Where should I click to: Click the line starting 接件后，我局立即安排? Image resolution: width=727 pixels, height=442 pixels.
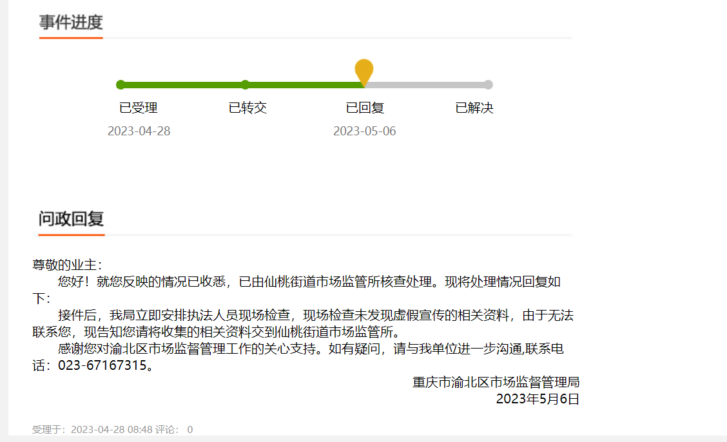click(x=316, y=316)
